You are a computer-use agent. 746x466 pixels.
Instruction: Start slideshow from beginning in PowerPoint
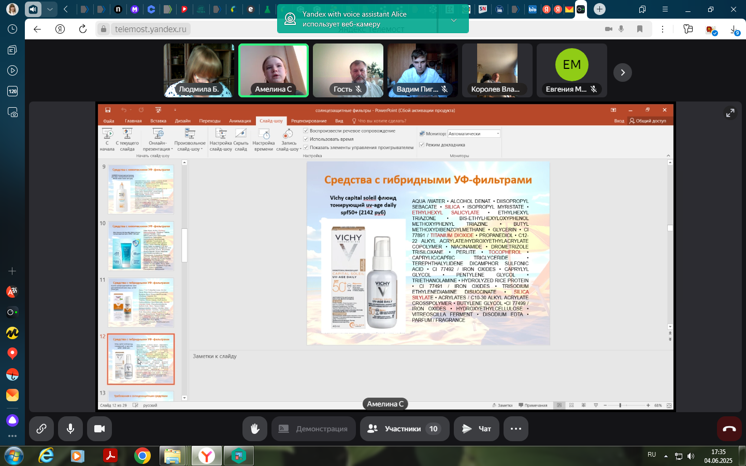pyautogui.click(x=107, y=140)
